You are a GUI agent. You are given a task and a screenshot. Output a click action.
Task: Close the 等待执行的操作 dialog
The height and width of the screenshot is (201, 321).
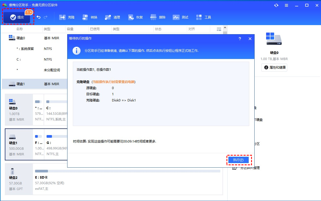coord(250,38)
